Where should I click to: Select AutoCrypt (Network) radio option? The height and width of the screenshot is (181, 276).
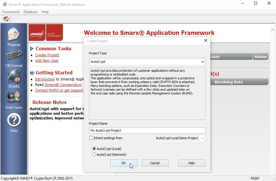click(x=94, y=155)
